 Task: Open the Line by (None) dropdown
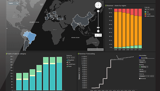[142, 71]
